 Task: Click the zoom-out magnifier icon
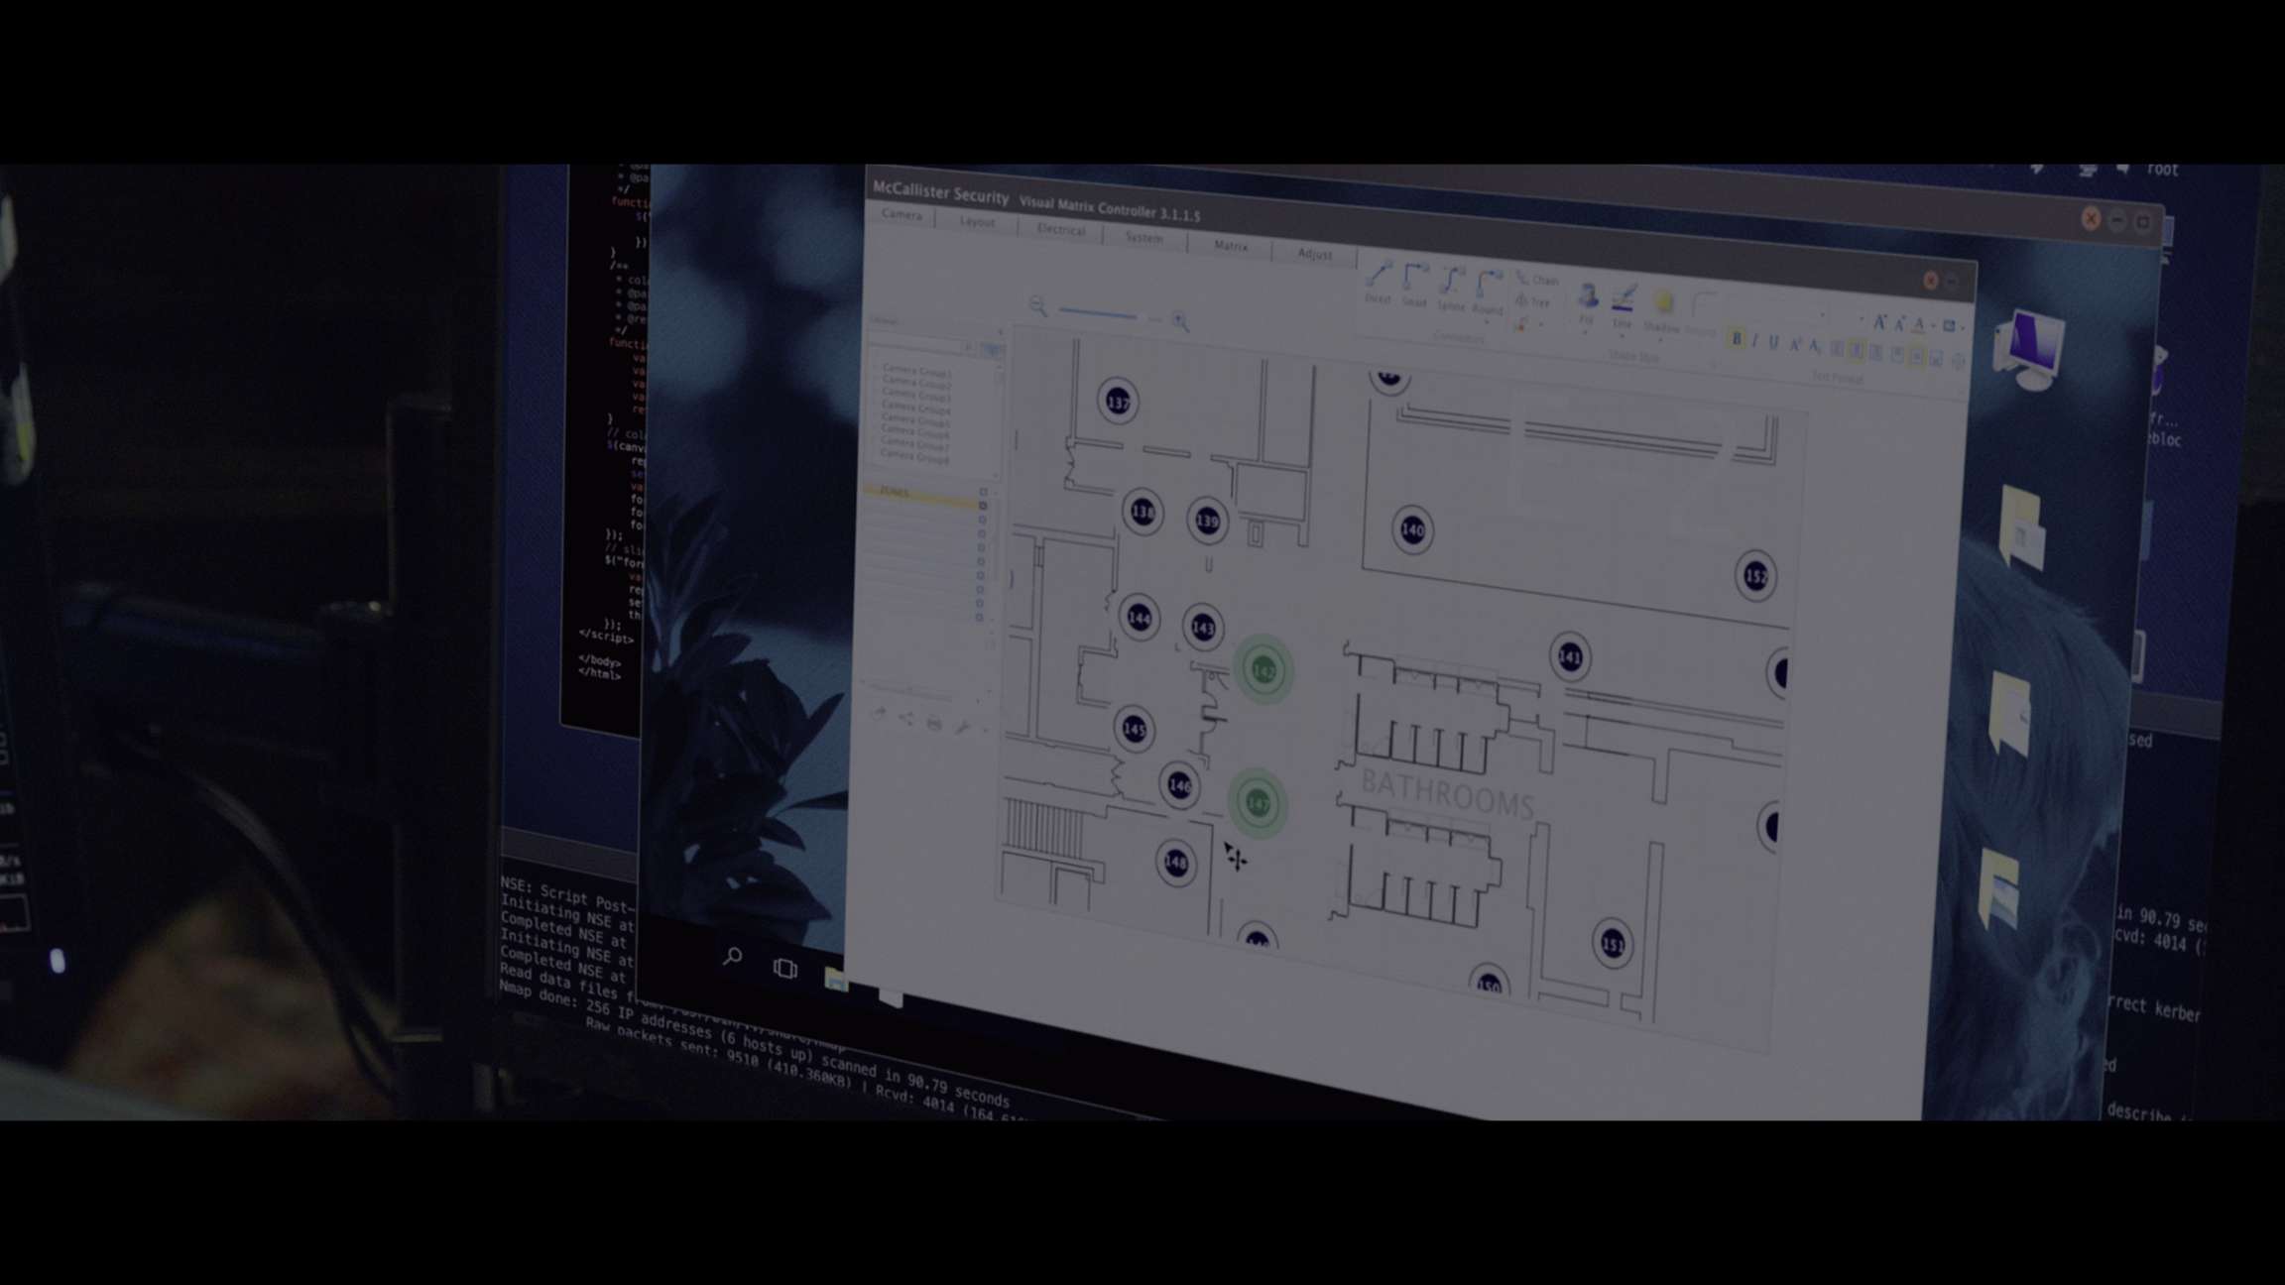pos(1037,306)
